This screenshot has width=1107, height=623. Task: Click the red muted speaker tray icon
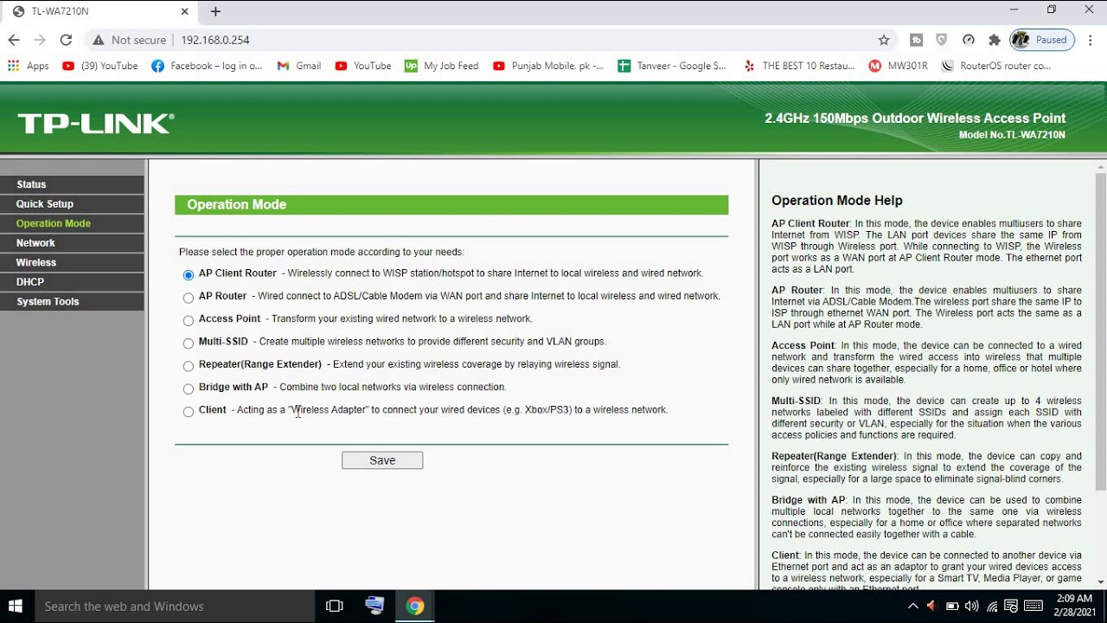(931, 607)
